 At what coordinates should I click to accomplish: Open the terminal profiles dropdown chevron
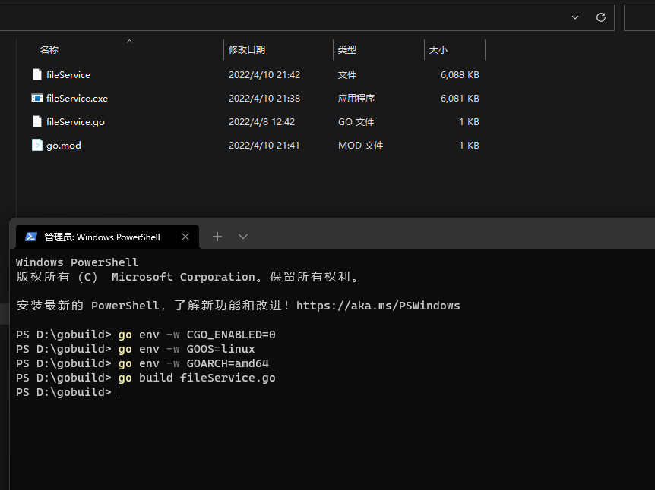tap(243, 237)
